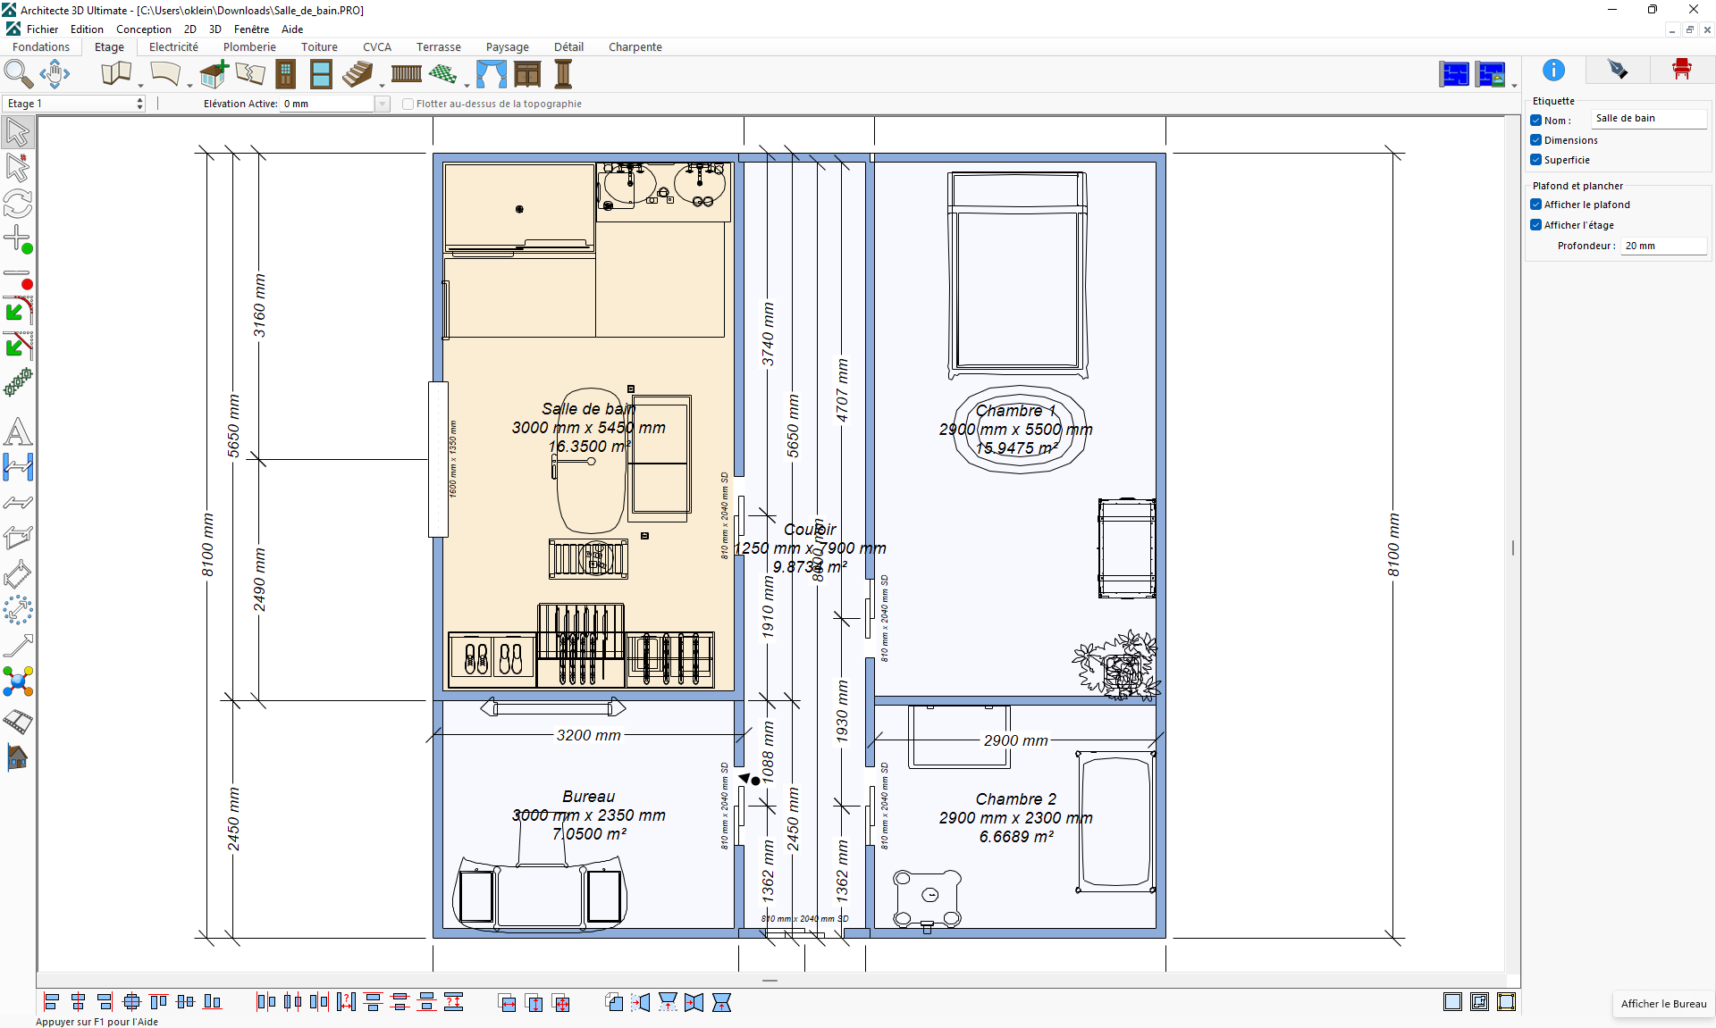Click the Nom field with Salle de bain
The height and width of the screenshot is (1028, 1716).
pos(1650,119)
